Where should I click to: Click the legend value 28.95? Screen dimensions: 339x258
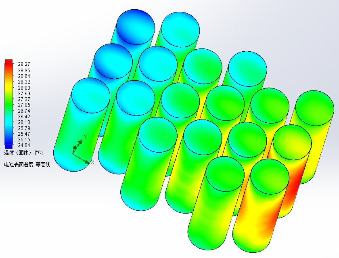click(24, 71)
